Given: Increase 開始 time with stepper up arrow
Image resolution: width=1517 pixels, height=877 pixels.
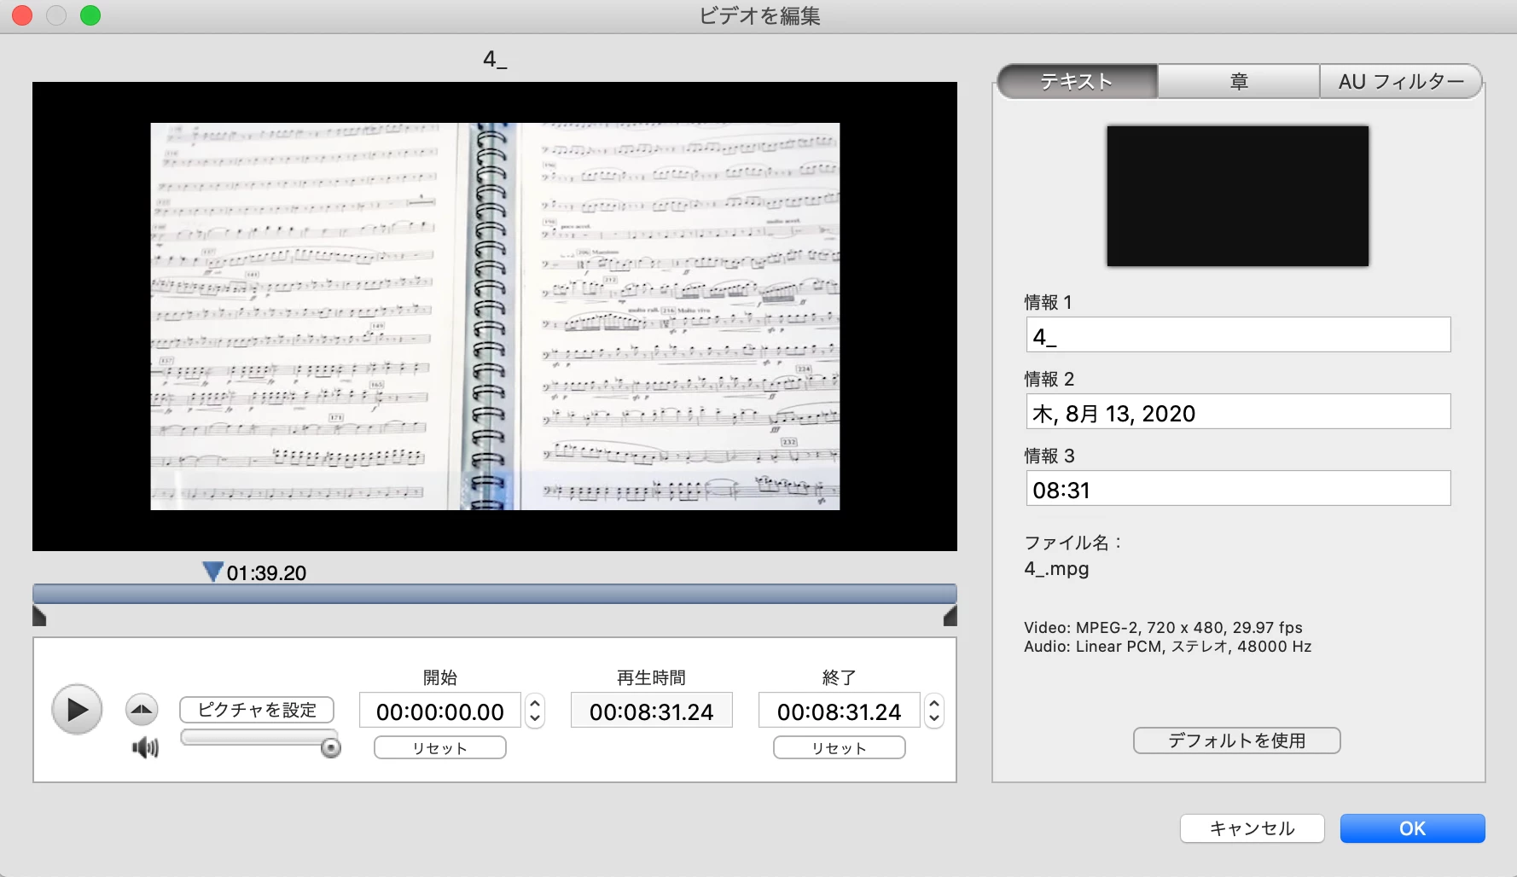Looking at the screenshot, I should click(x=535, y=703).
